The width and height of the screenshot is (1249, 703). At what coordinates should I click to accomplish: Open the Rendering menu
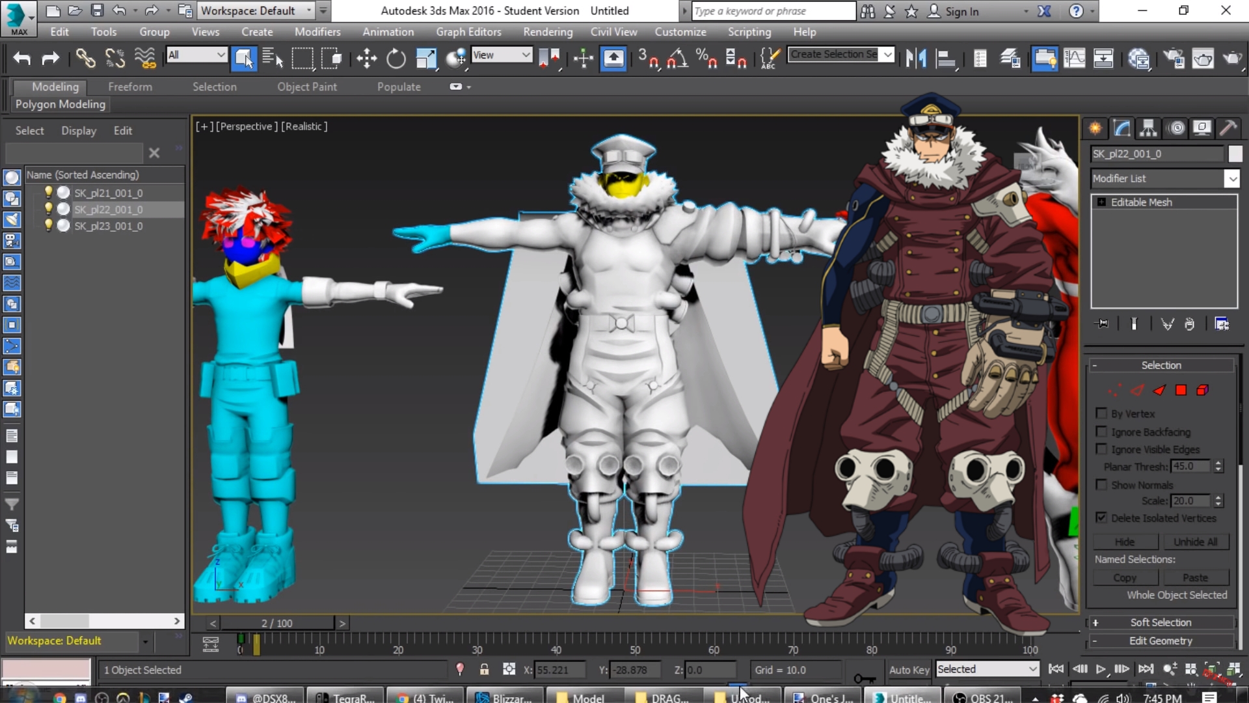tap(548, 31)
